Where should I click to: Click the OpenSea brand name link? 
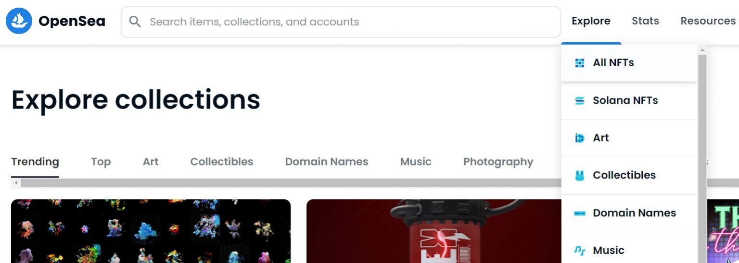(72, 21)
